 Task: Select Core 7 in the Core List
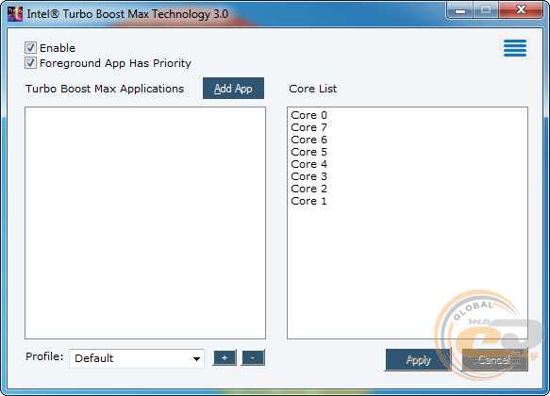coord(308,127)
